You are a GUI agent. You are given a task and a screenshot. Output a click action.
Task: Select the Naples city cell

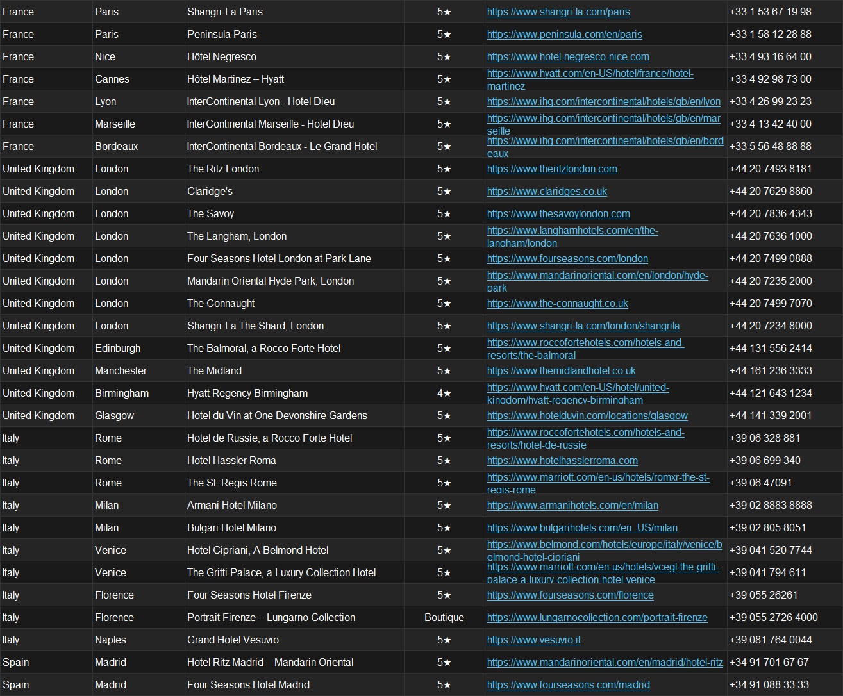tap(138, 640)
